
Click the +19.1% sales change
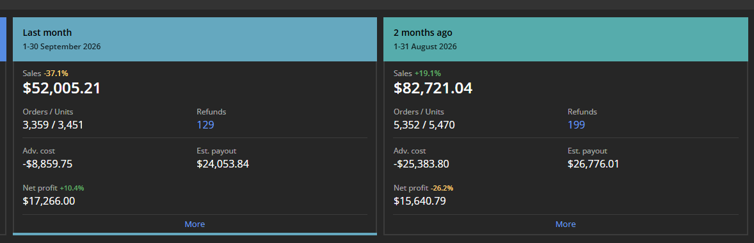coord(428,74)
